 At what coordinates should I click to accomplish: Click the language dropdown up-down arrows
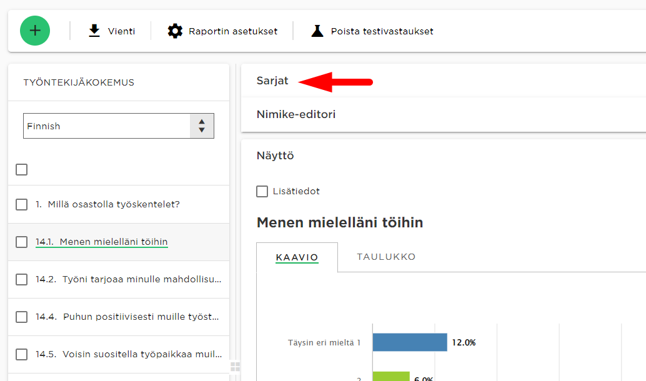[201, 126]
